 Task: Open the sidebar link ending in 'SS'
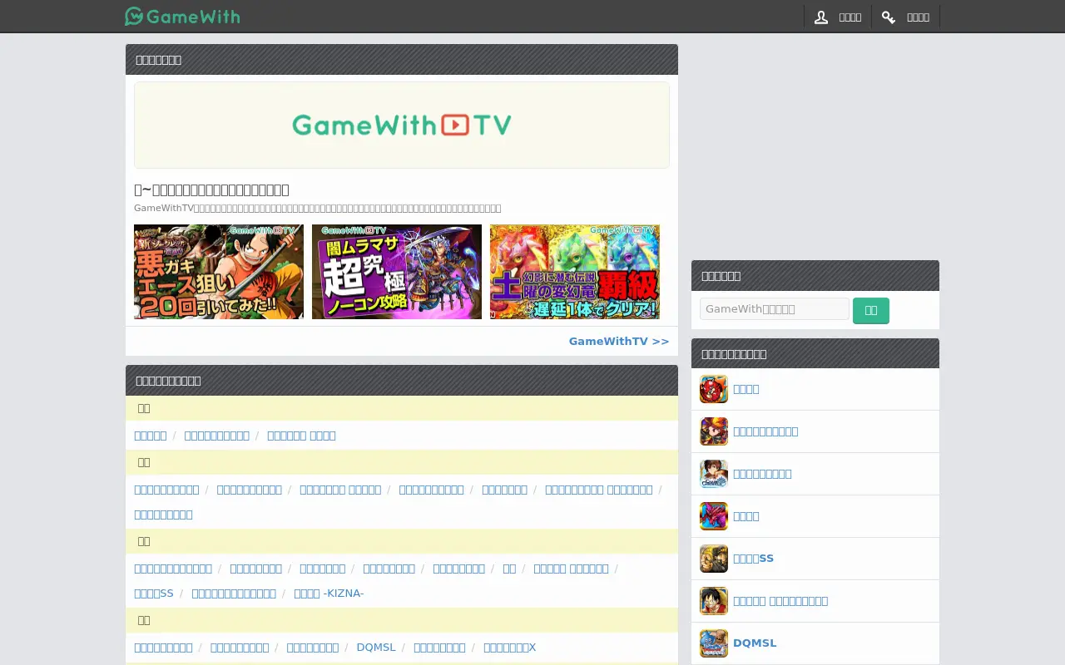pyautogui.click(x=753, y=559)
